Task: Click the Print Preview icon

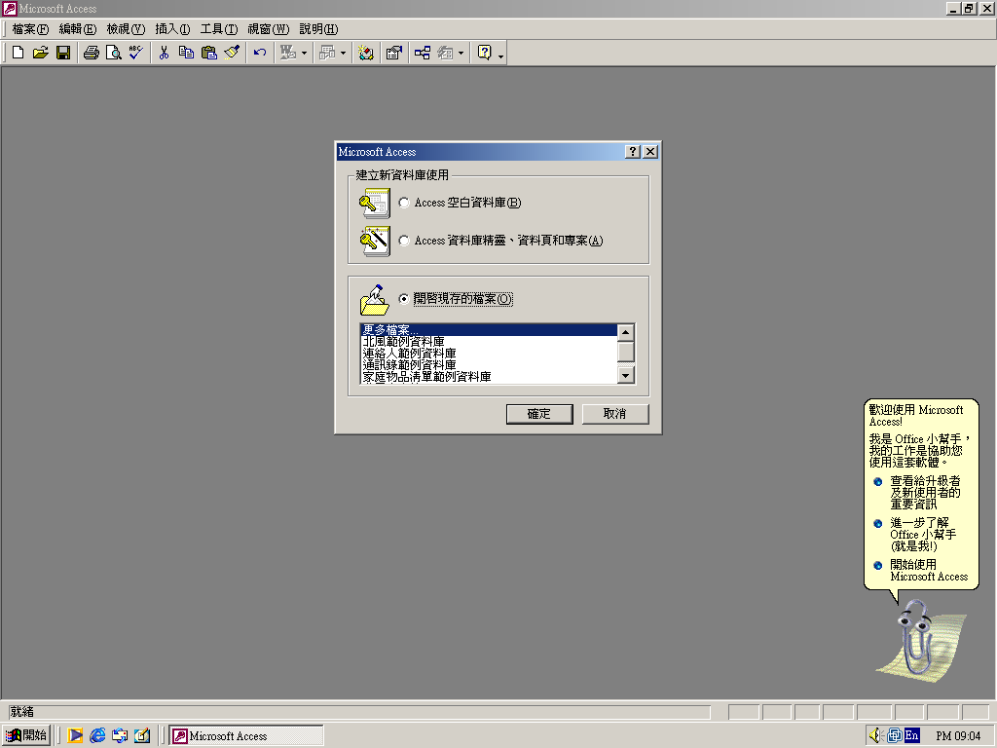Action: click(113, 53)
